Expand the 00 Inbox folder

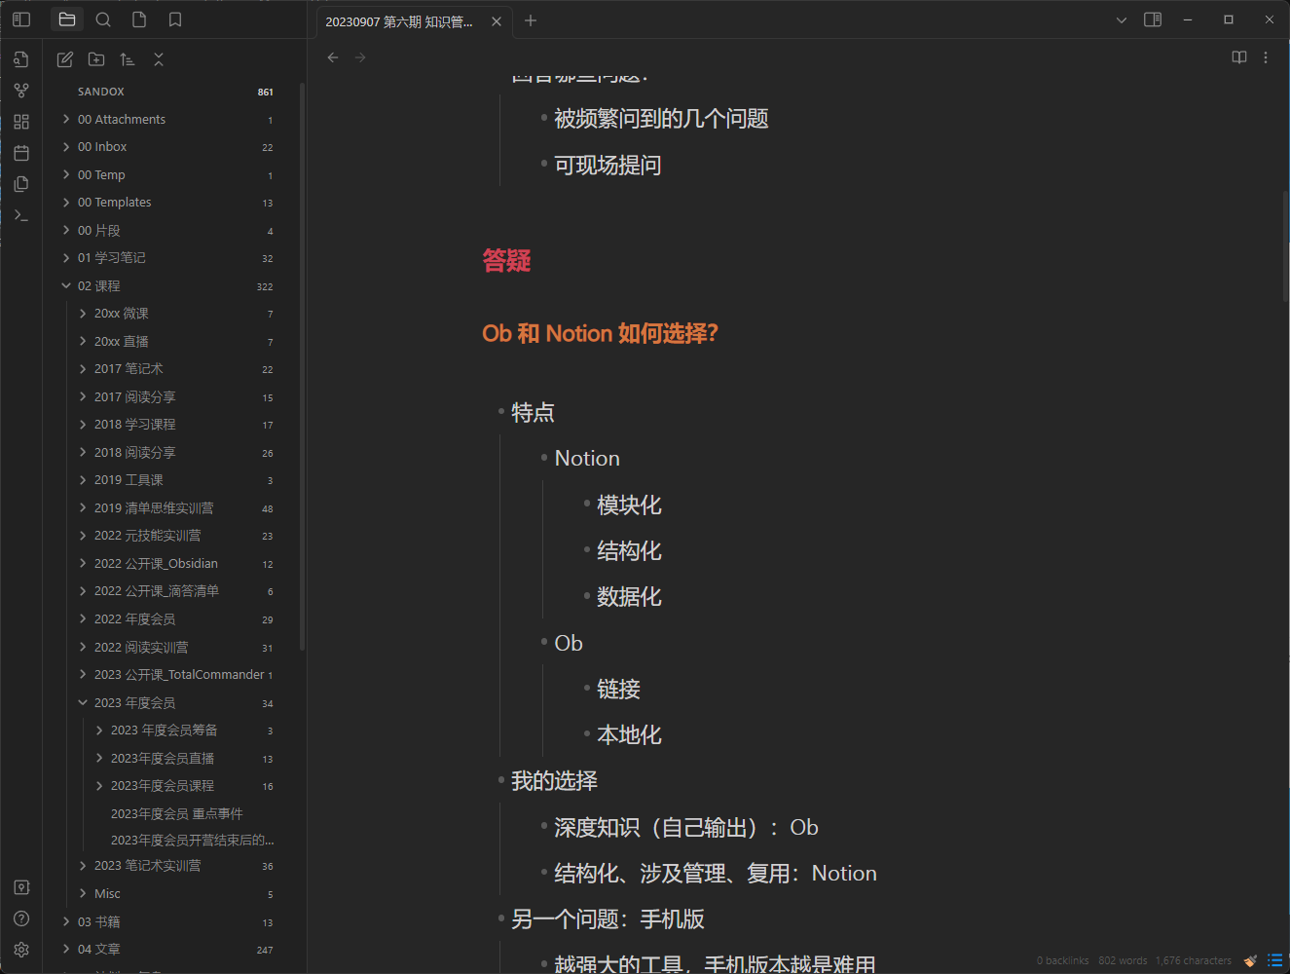pyautogui.click(x=66, y=146)
